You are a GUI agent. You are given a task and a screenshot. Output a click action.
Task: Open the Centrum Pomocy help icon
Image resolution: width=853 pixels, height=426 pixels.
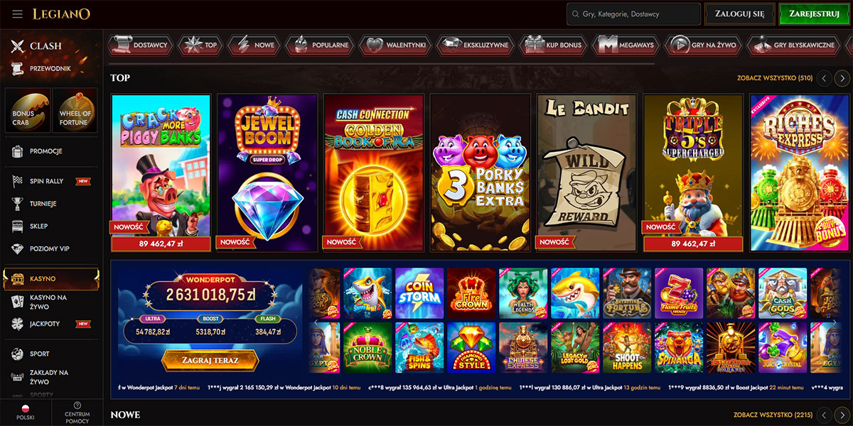[77, 413]
